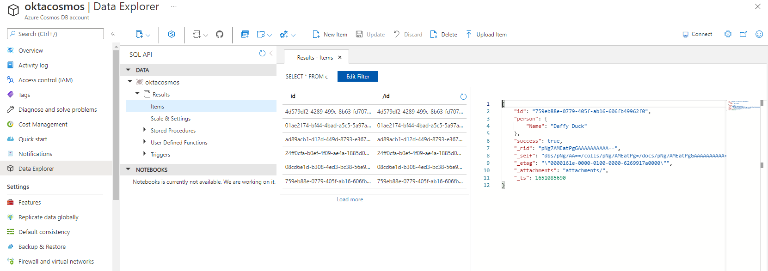Click the Delete item icon
The height and width of the screenshot is (271, 768).
(434, 34)
